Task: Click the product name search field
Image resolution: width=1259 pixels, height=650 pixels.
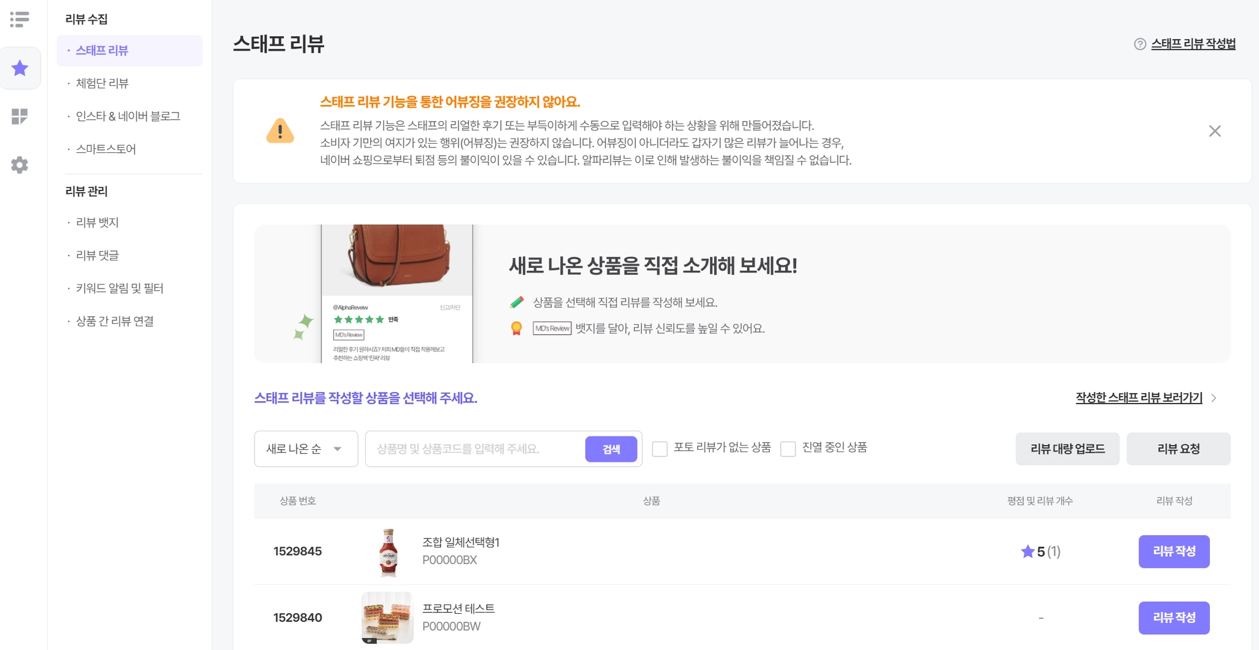Action: coord(475,449)
